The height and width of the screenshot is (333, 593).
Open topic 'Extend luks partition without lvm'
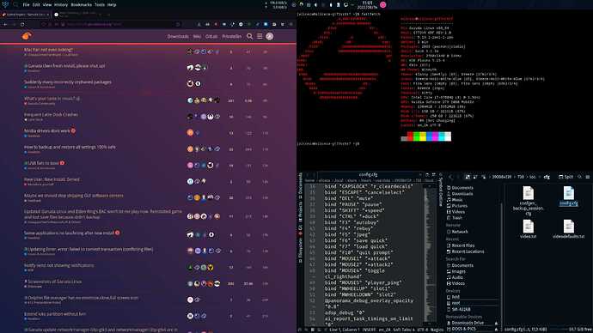(x=55, y=314)
